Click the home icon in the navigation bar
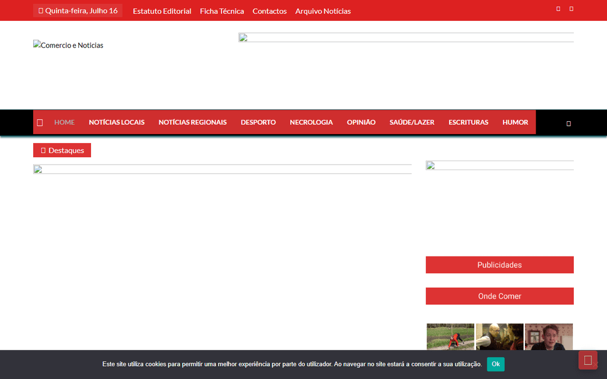 tap(40, 122)
